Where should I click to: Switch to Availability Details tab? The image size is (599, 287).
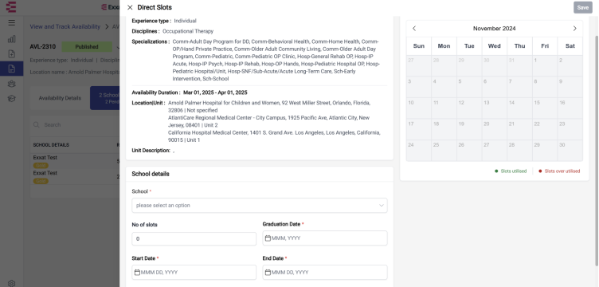60,98
